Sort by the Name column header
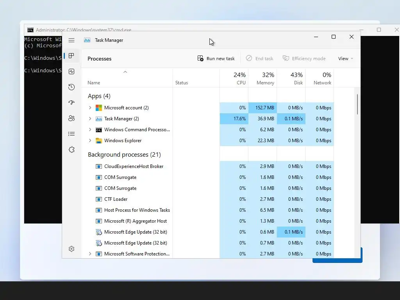The height and width of the screenshot is (300, 400). click(x=127, y=79)
